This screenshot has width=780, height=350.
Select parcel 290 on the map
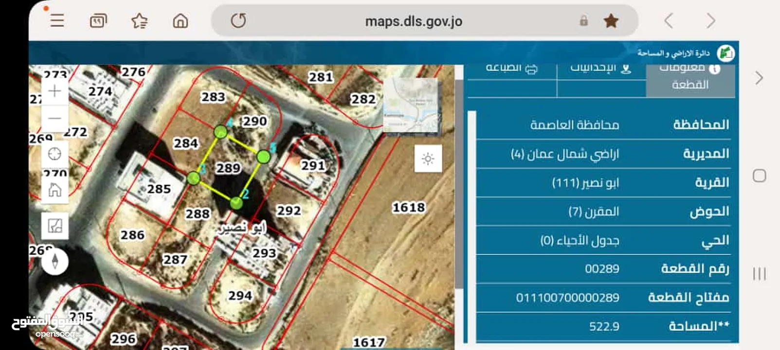click(x=254, y=121)
